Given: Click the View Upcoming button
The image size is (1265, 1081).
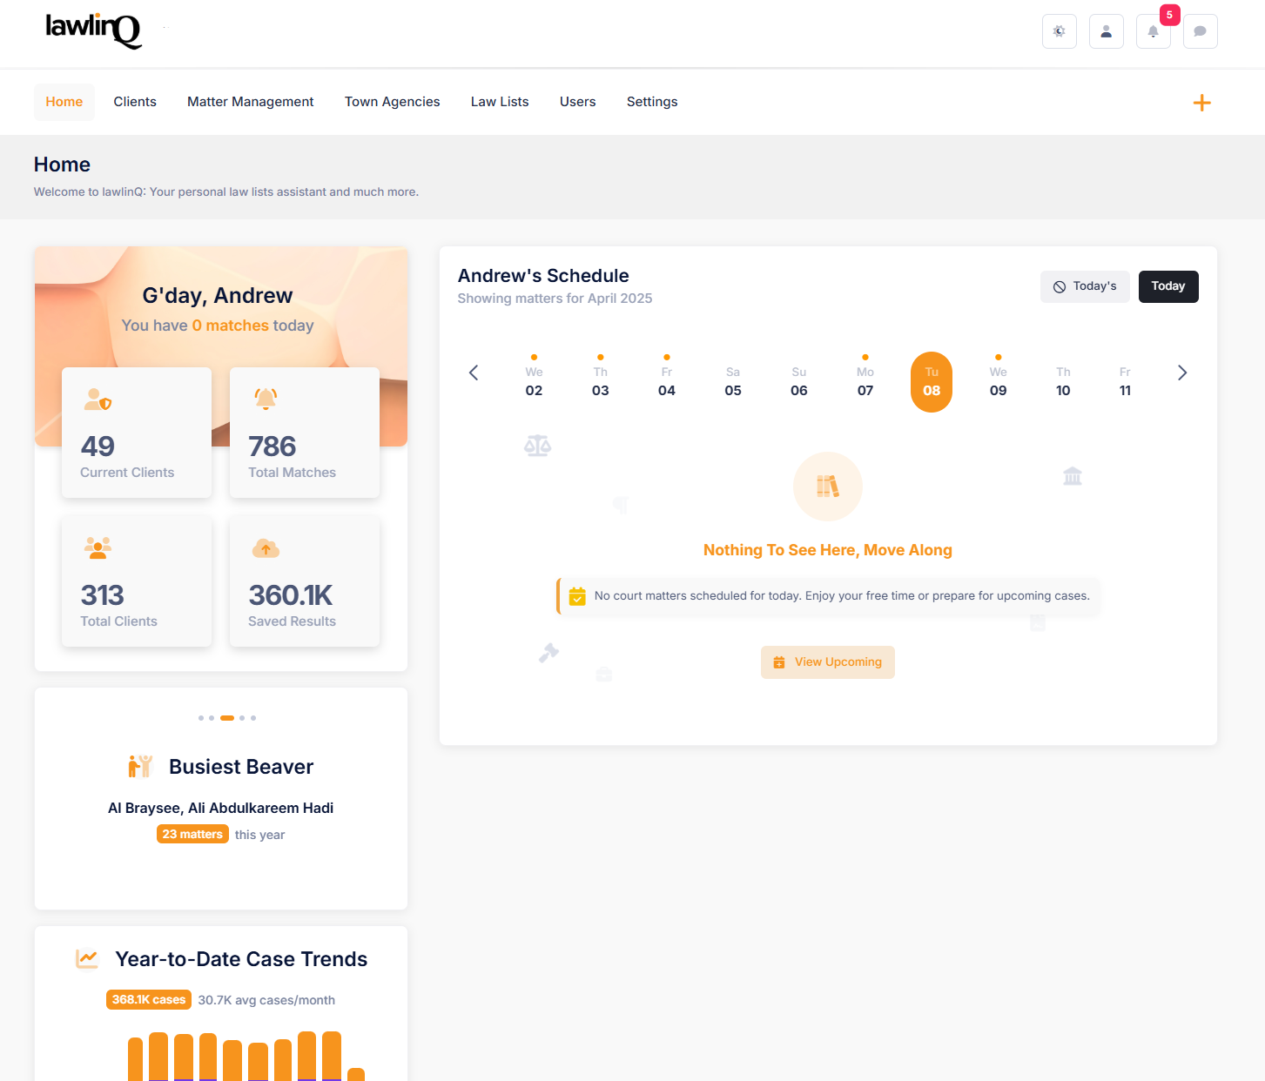Looking at the screenshot, I should (x=827, y=661).
